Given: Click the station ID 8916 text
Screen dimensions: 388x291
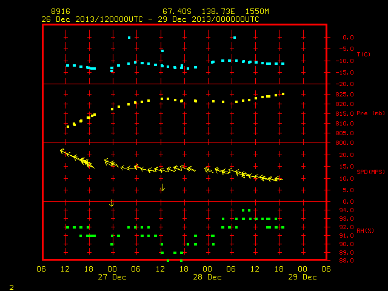Looking at the screenshot, I should click(61, 12).
